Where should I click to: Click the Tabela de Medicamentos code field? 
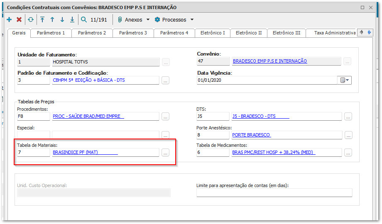tap(213, 152)
